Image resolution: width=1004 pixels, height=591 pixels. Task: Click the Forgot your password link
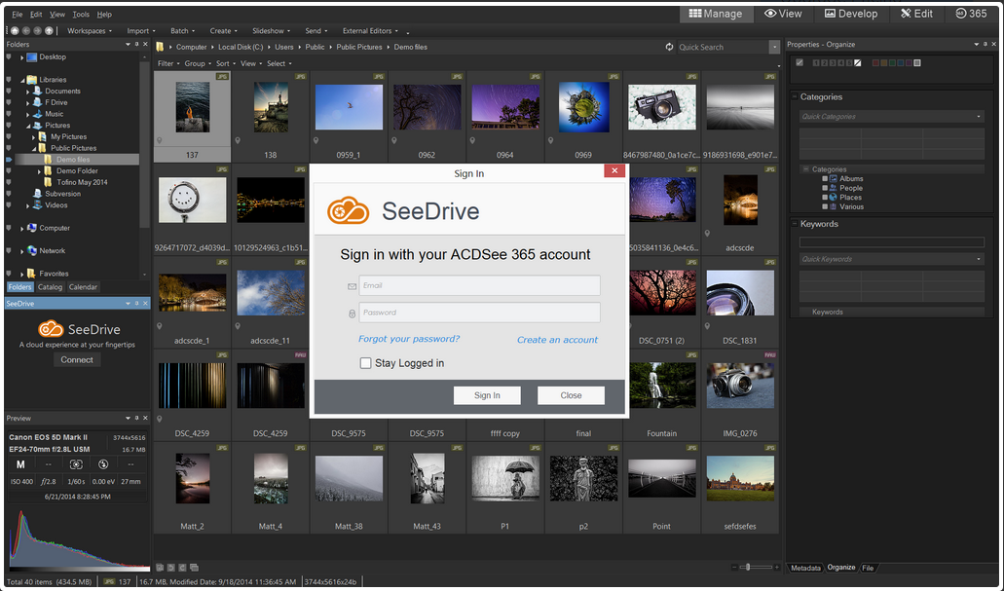pos(409,339)
